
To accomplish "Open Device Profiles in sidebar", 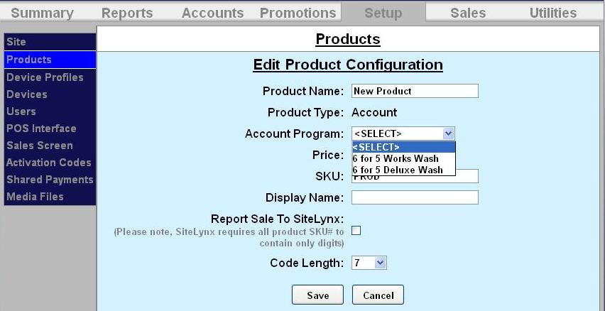I will (45, 77).
